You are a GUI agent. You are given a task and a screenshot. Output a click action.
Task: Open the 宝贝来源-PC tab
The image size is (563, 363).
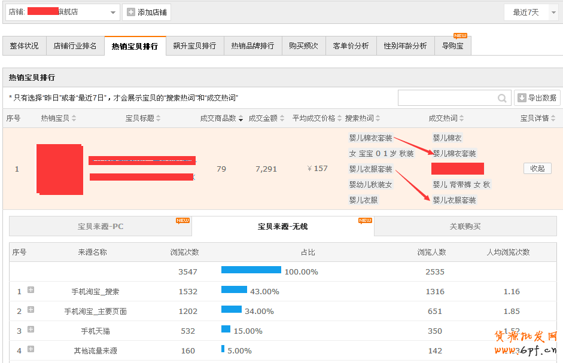(101, 227)
